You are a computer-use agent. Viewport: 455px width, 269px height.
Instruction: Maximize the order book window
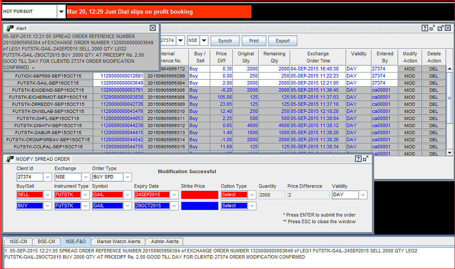[441, 28]
